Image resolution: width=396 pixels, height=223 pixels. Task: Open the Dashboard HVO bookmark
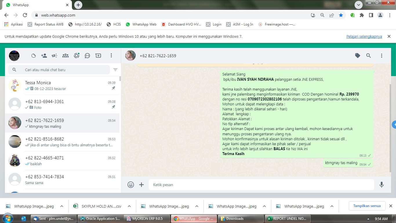click(x=181, y=24)
